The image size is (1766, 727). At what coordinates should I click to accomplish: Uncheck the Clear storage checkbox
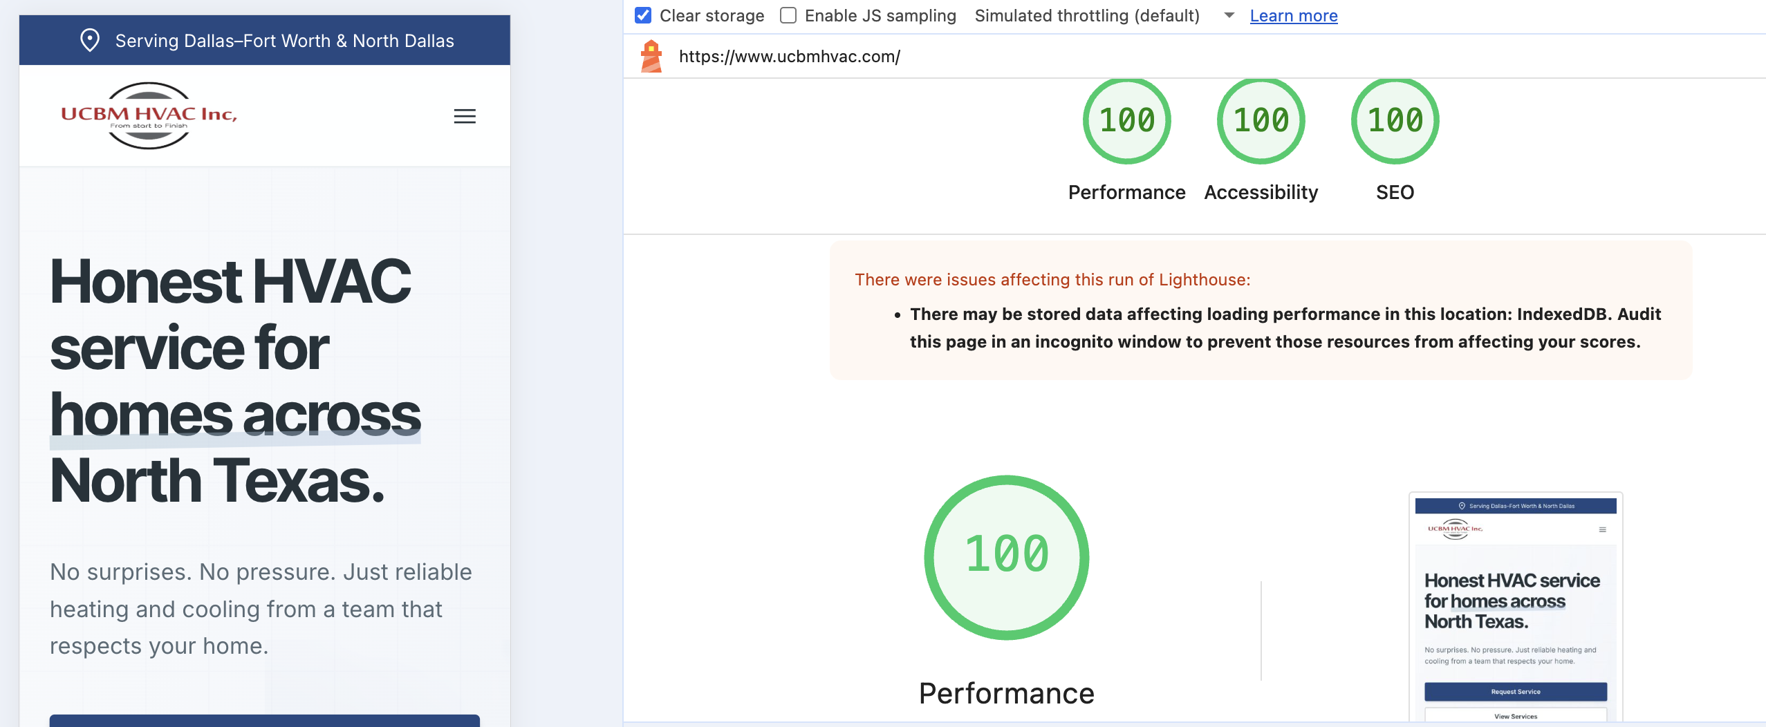pos(643,15)
